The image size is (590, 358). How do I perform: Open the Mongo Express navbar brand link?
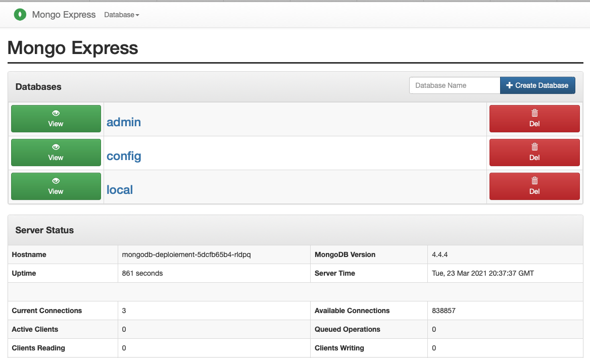pyautogui.click(x=64, y=15)
